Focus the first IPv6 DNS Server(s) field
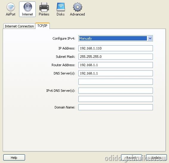This screenshot has width=169, height=163. 116,91
